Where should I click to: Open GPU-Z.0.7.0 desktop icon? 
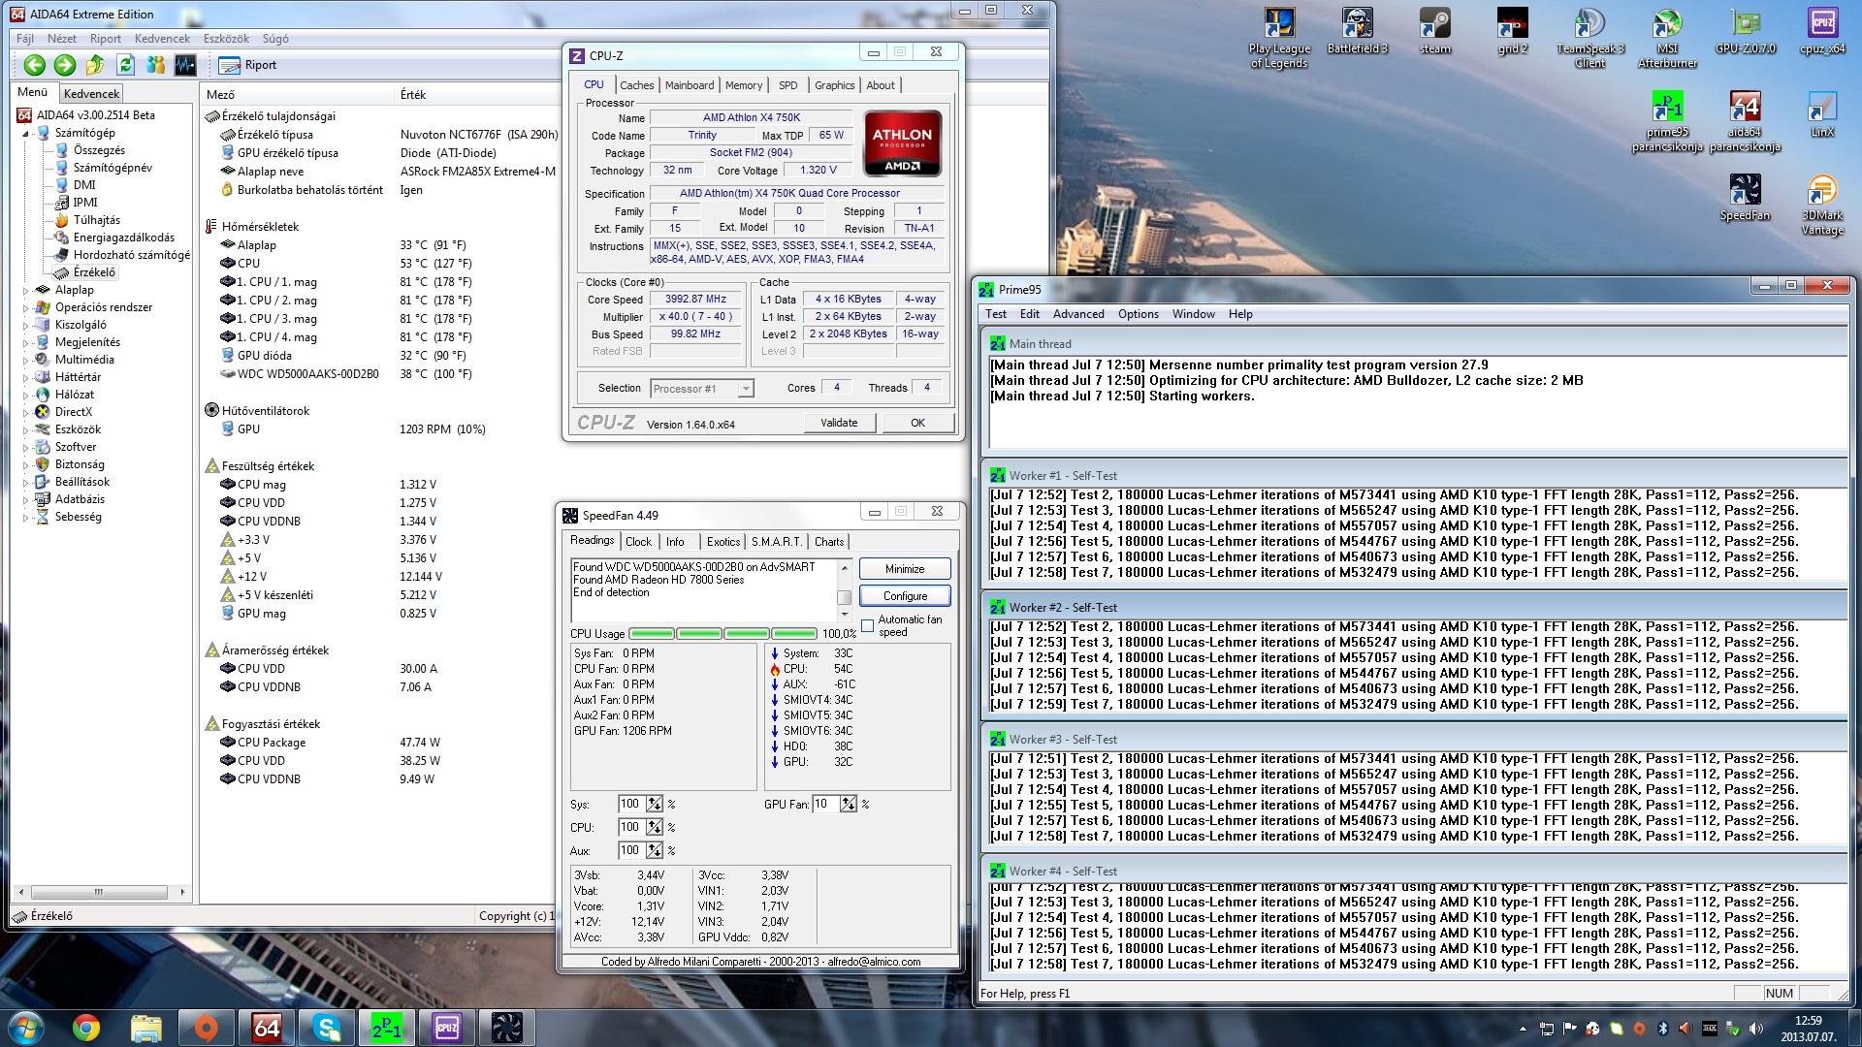click(x=1745, y=32)
